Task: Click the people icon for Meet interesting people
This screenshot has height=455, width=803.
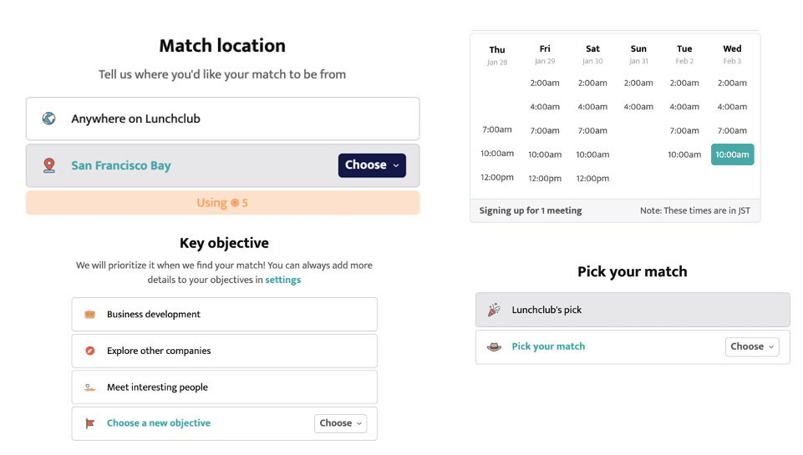Action: pos(89,387)
